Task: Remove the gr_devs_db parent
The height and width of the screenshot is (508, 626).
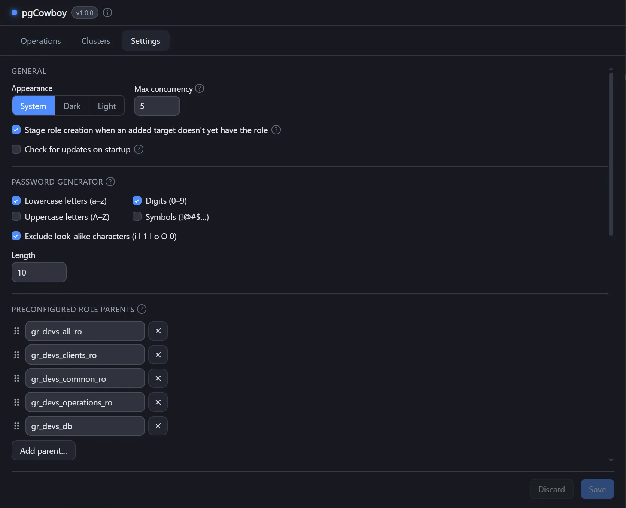Action: click(x=158, y=426)
